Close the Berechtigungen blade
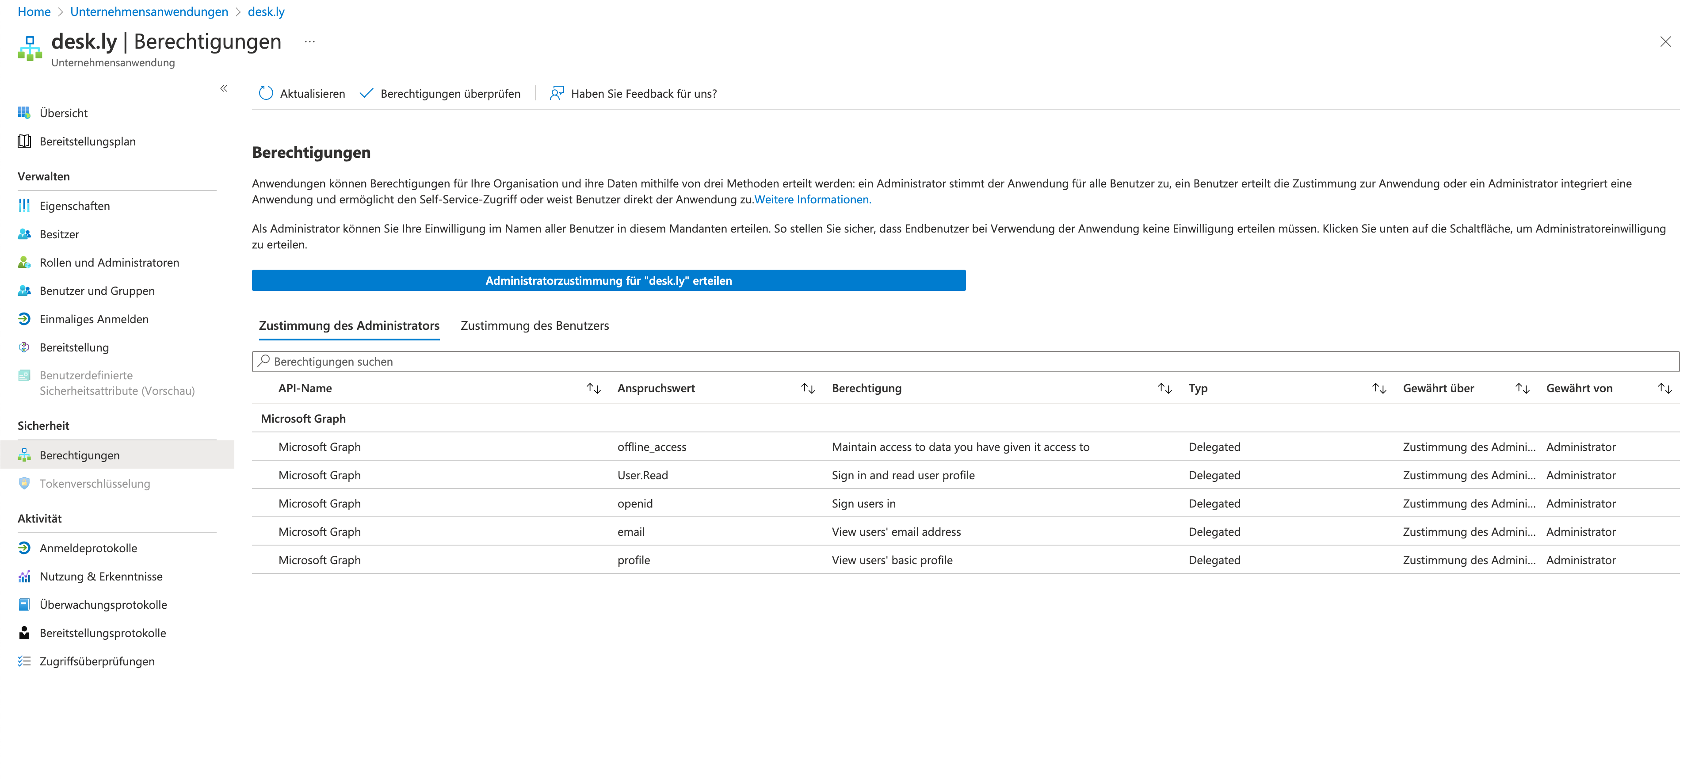The image size is (1695, 779). [x=1665, y=42]
